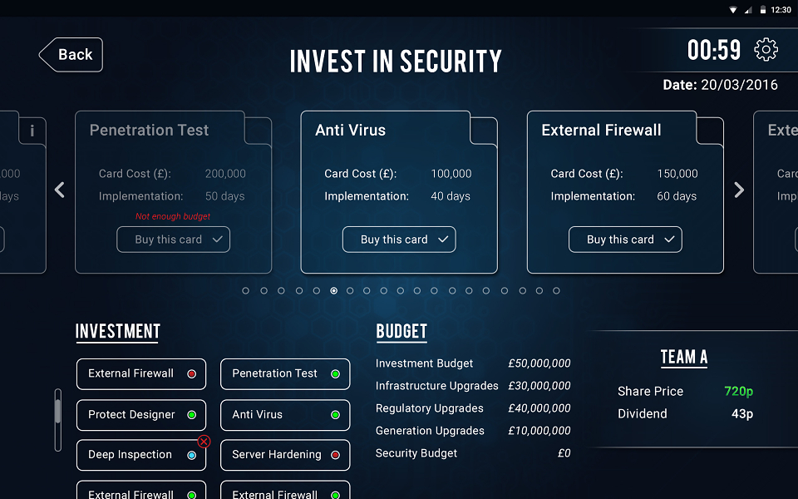Image resolution: width=798 pixels, height=499 pixels.
Task: Select the first carousel page dot
Action: [246, 291]
